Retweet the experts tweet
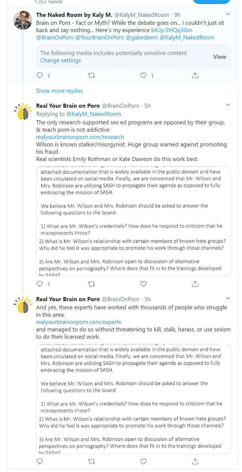Screen dimensions: 242x472 pyautogui.click(x=92, y=461)
